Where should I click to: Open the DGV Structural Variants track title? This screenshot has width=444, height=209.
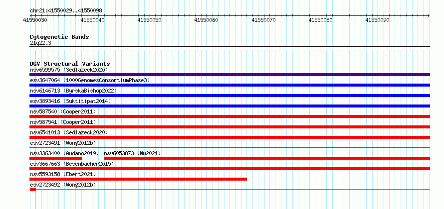(x=70, y=64)
